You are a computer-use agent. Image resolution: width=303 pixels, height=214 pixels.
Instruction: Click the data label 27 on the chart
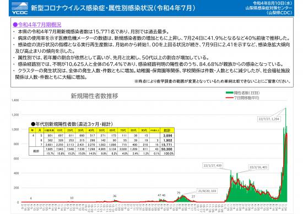(193, 197)
